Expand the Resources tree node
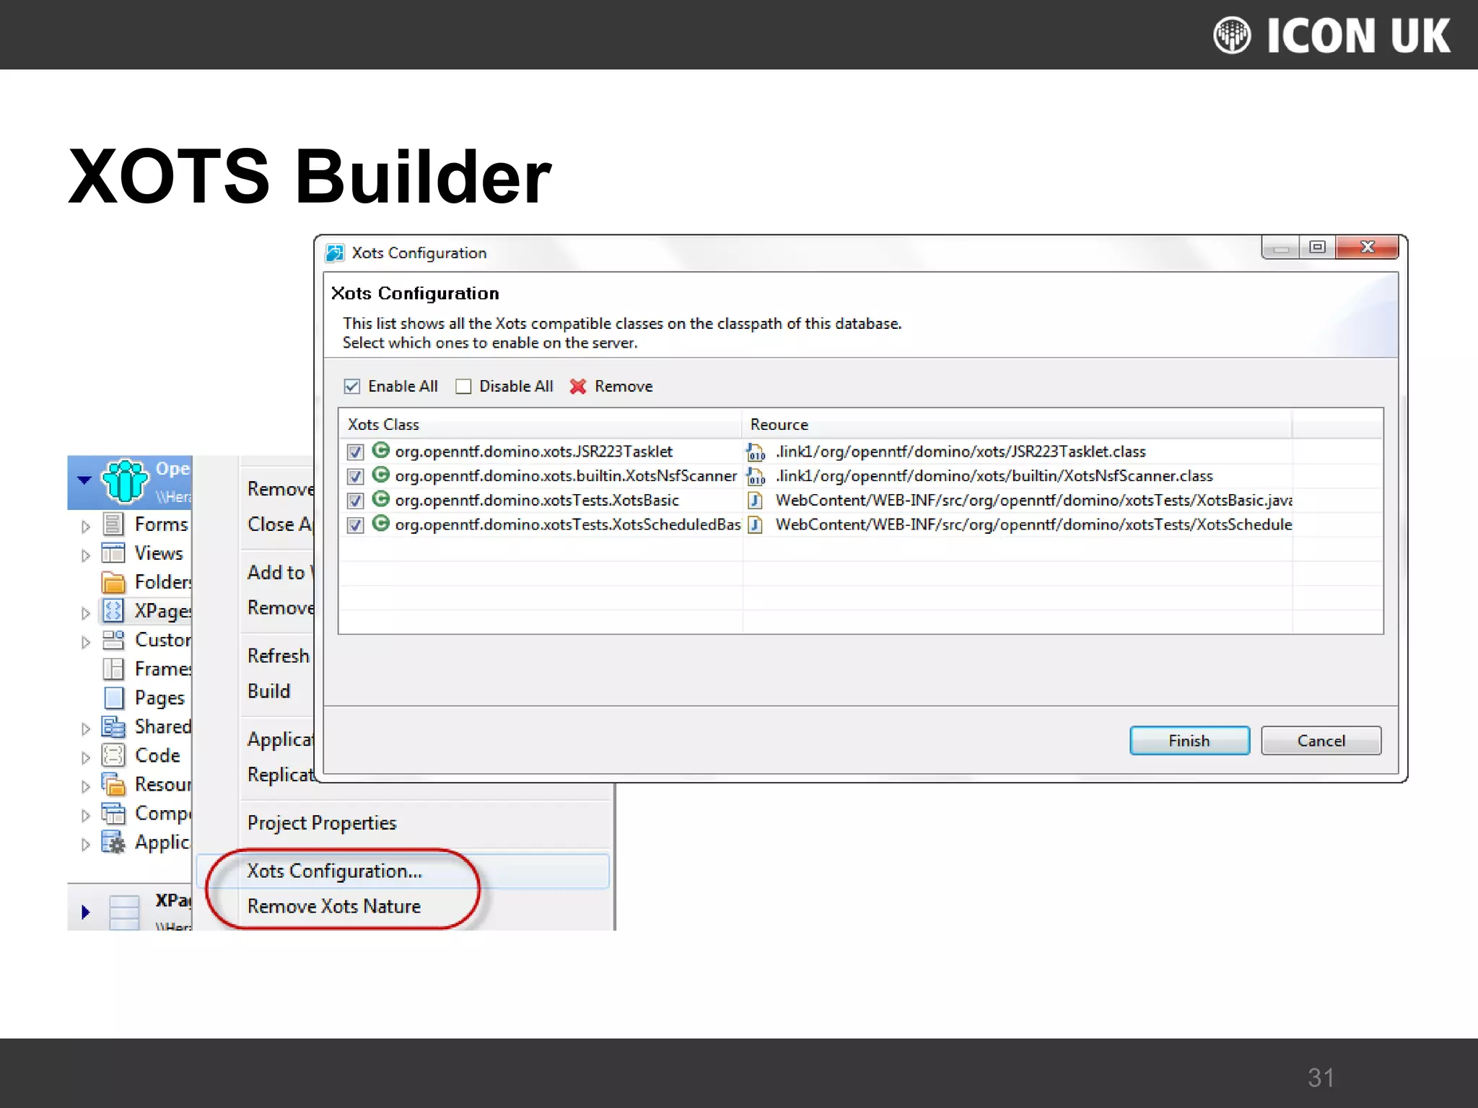The height and width of the screenshot is (1108, 1478). click(x=86, y=786)
